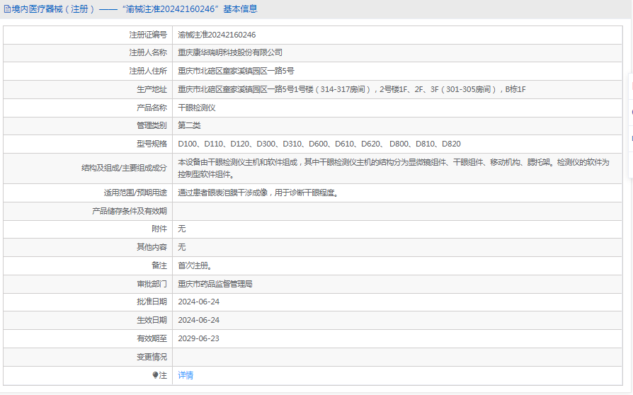Select the 有效期至 label
This screenshot has height=395, width=633.
[x=152, y=338]
